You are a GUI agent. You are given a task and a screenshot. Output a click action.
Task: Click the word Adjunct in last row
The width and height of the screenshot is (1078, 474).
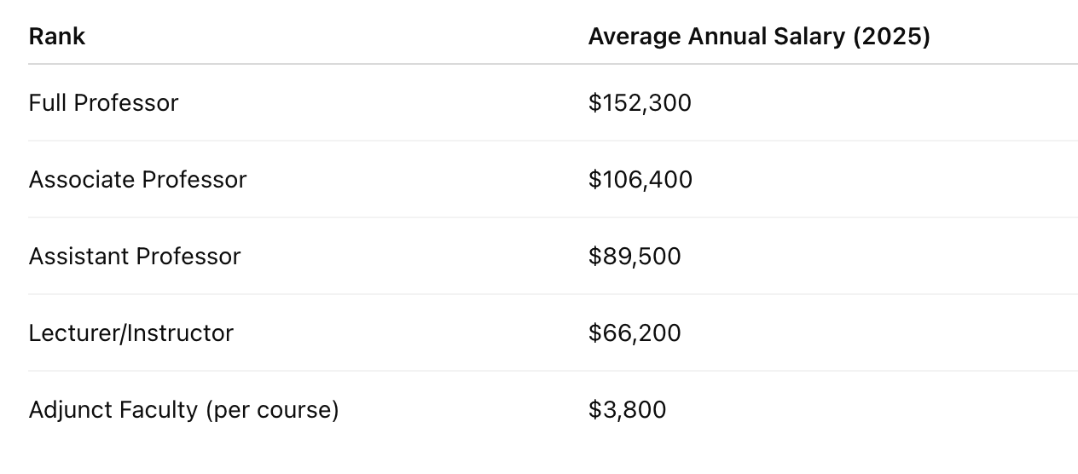[71, 411]
